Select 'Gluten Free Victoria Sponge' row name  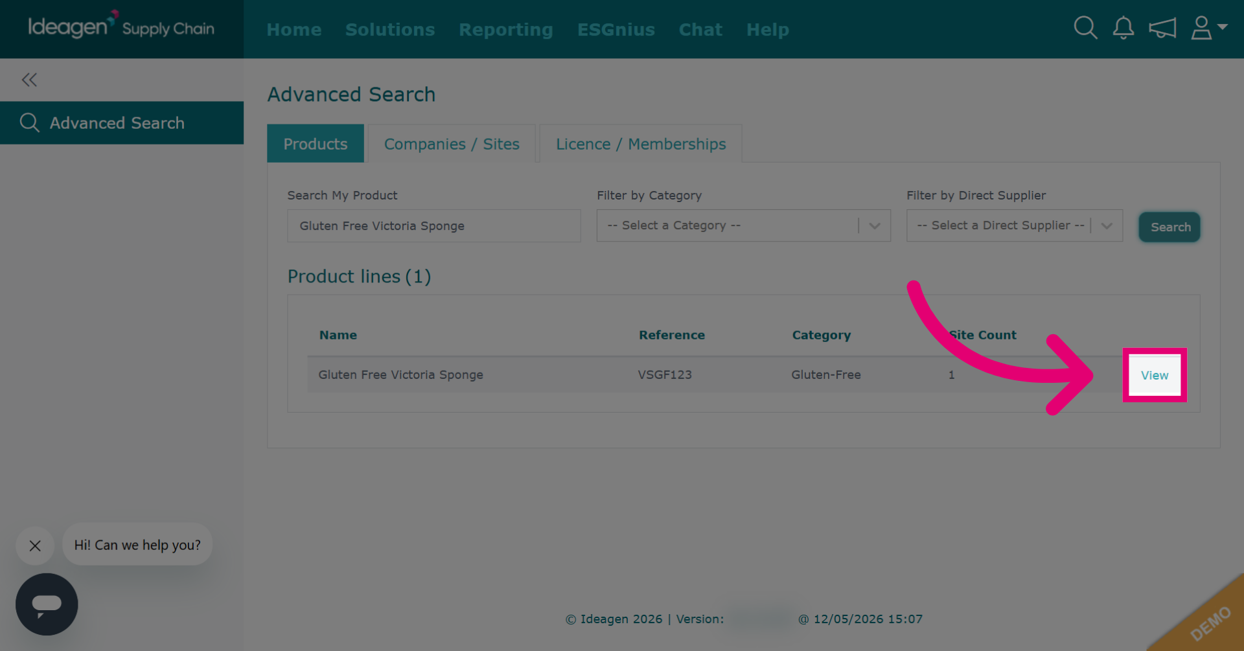401,374
